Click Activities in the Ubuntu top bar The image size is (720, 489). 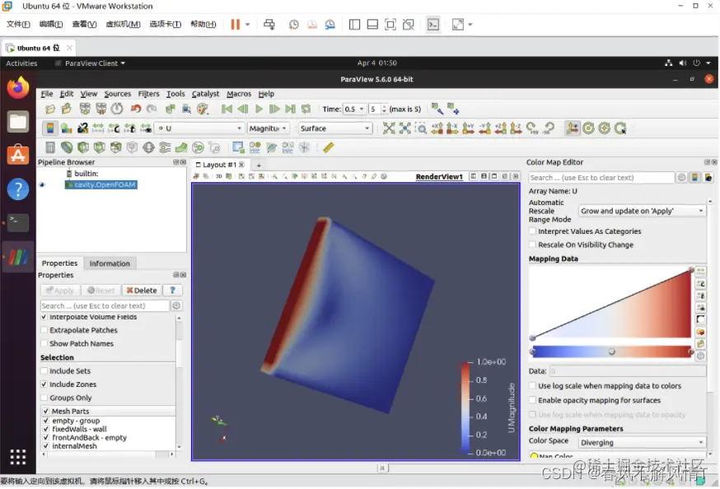(21, 63)
